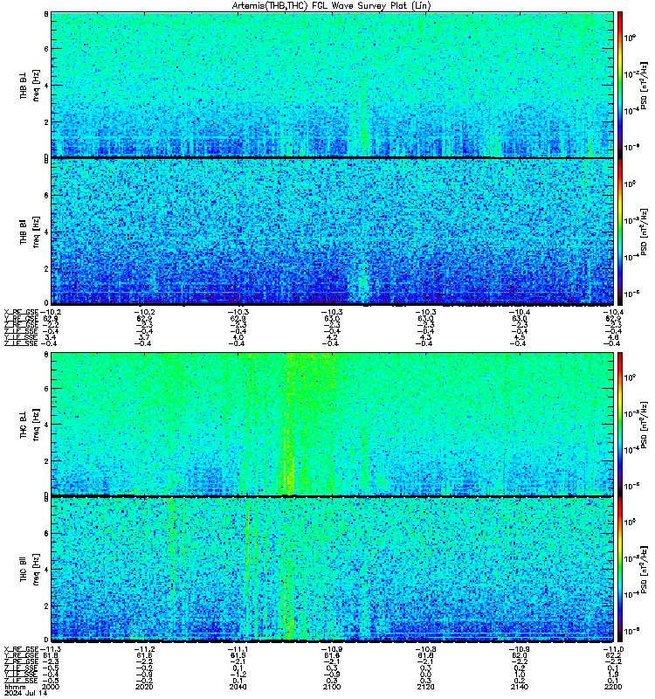Click the 4 Hz tick of THB B∥ axis
Image resolution: width=655 pixels, height=699 pixels.
coord(46,232)
